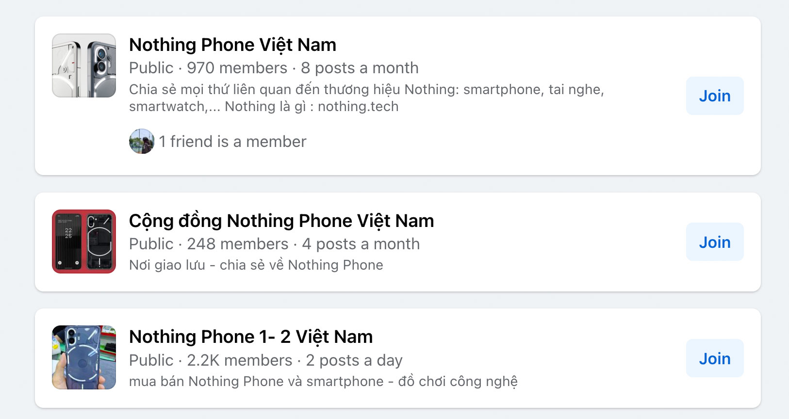Click the 'Chia sẻ mọi thứ' group description
The width and height of the screenshot is (789, 419).
click(x=366, y=97)
